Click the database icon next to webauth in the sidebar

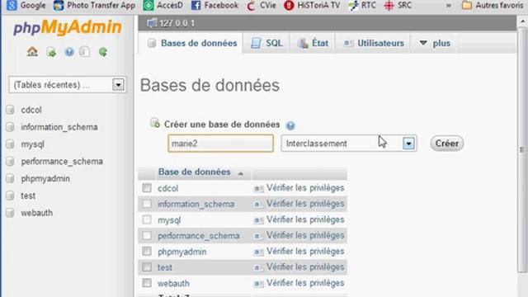[x=11, y=213]
